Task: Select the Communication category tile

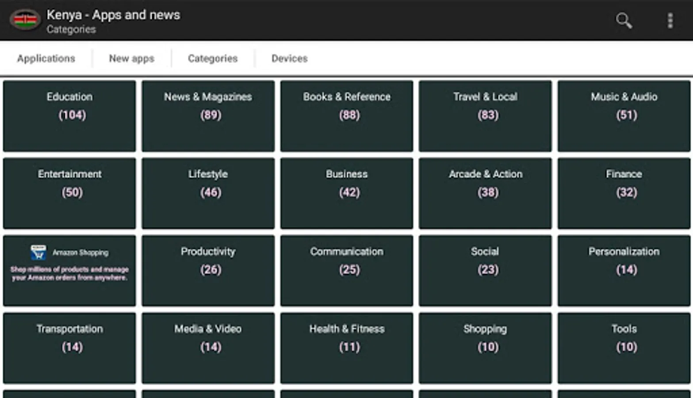Action: click(x=347, y=271)
